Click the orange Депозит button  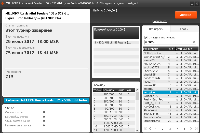[x=186, y=15]
